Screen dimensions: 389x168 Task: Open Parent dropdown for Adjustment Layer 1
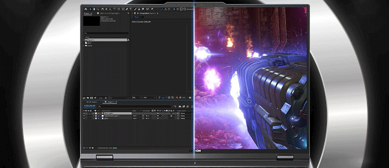point(186,116)
